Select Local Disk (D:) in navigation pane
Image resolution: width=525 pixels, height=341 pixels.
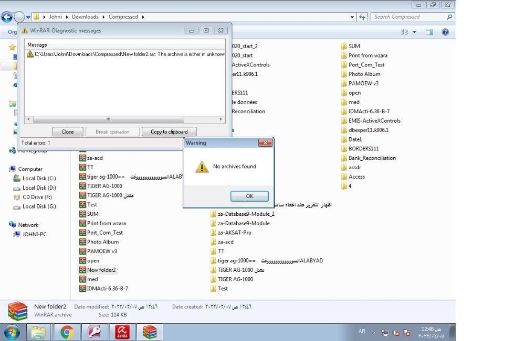tap(39, 188)
